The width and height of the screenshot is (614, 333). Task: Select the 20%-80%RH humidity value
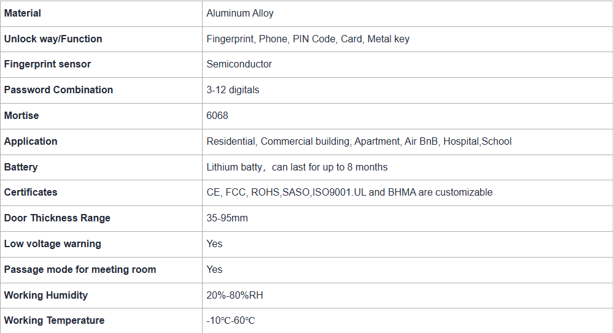pyautogui.click(x=235, y=295)
